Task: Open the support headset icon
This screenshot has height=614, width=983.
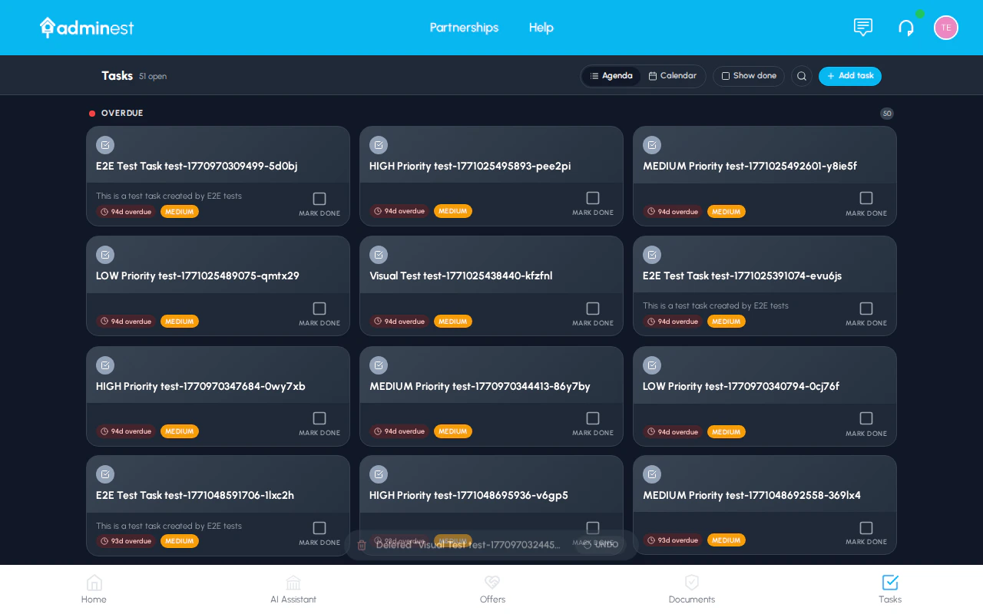Action: 906,28
